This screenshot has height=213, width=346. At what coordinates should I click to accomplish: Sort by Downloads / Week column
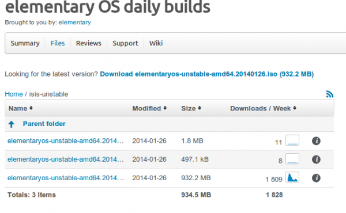[263, 108]
